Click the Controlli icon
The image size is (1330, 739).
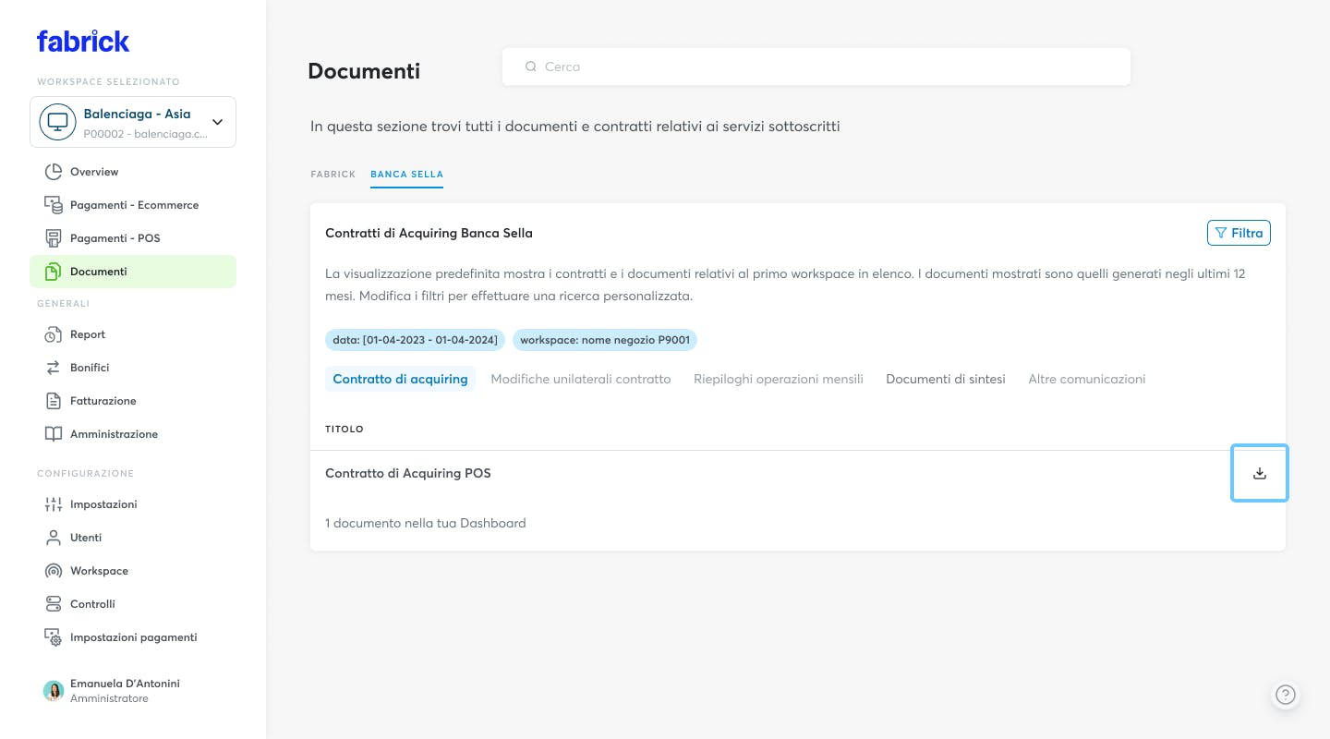pyautogui.click(x=54, y=604)
